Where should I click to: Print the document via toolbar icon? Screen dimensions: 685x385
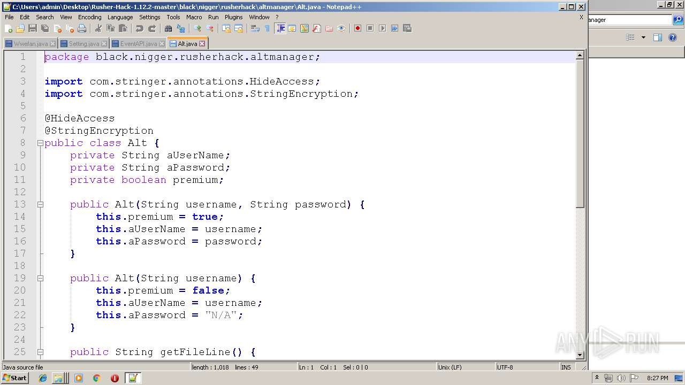(82, 28)
